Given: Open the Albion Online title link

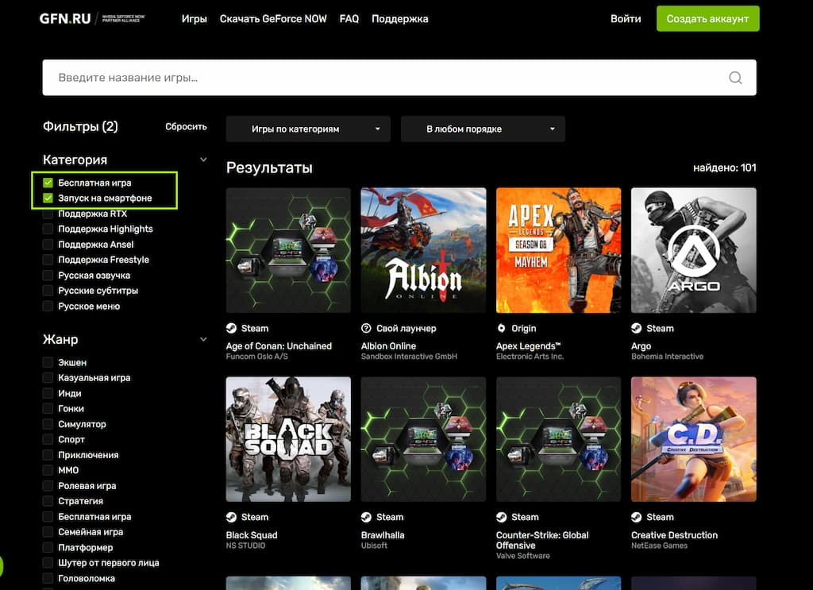Looking at the screenshot, I should (388, 345).
